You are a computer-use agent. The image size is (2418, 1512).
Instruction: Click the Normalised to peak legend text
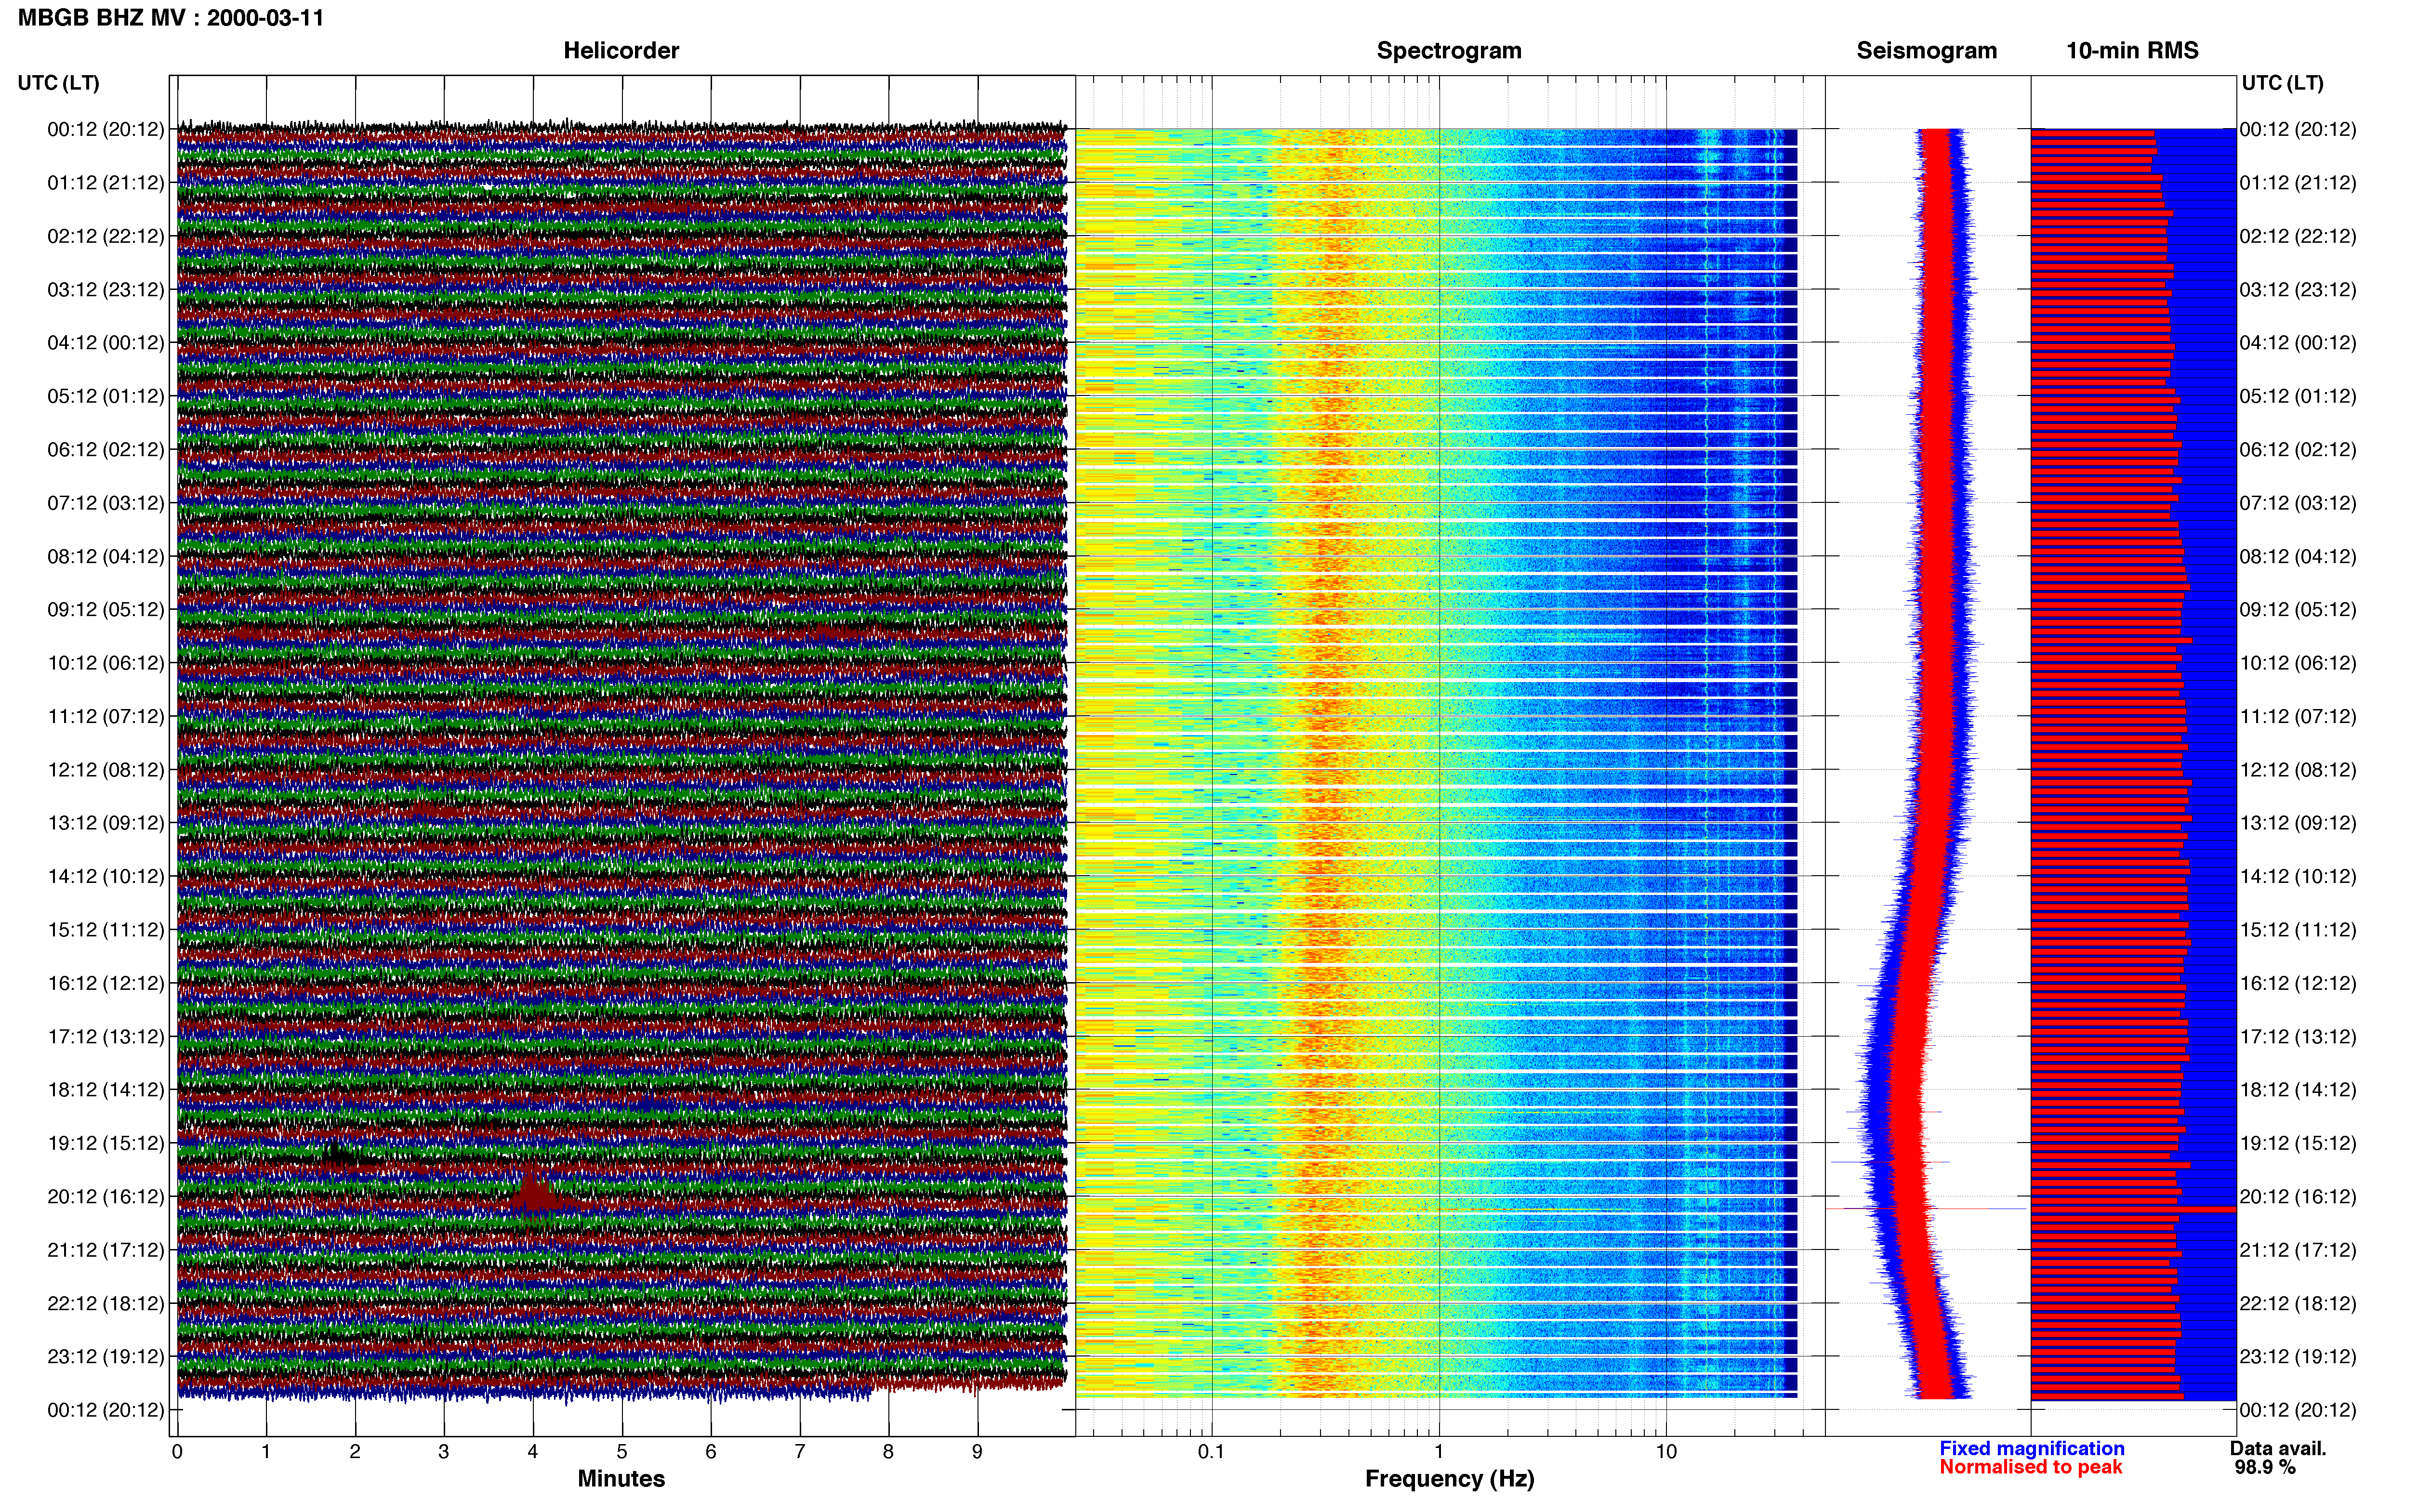tap(2031, 1467)
